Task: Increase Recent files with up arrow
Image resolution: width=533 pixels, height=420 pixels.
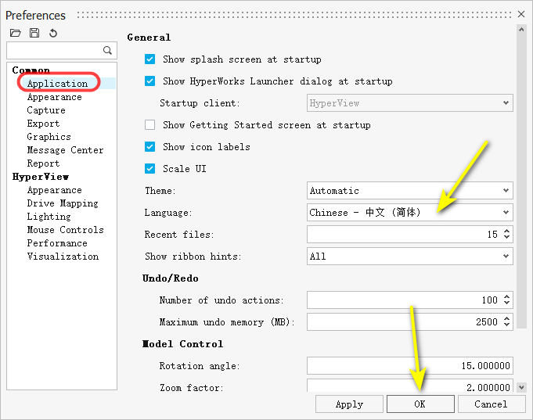Action: [506, 231]
